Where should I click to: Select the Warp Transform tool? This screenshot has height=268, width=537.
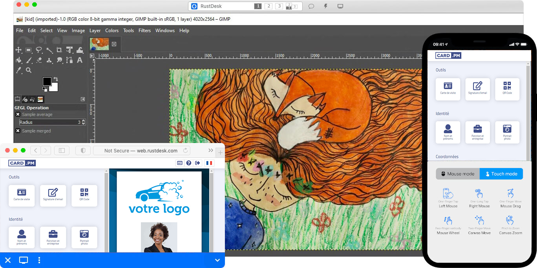80,50
